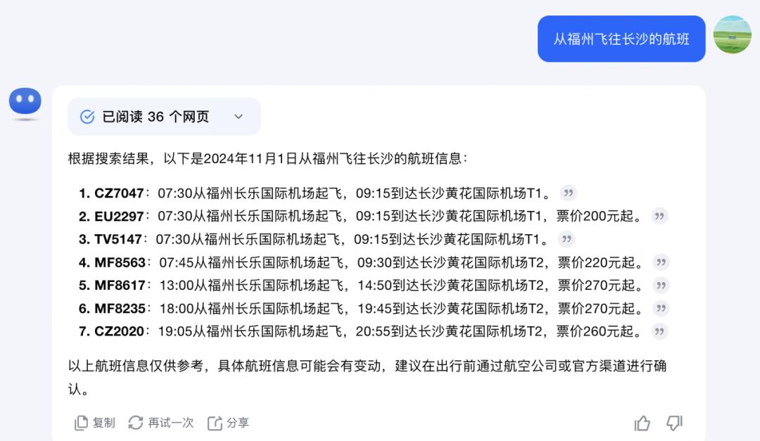Give the response a thumbs up
The width and height of the screenshot is (760, 441).
coord(642,423)
